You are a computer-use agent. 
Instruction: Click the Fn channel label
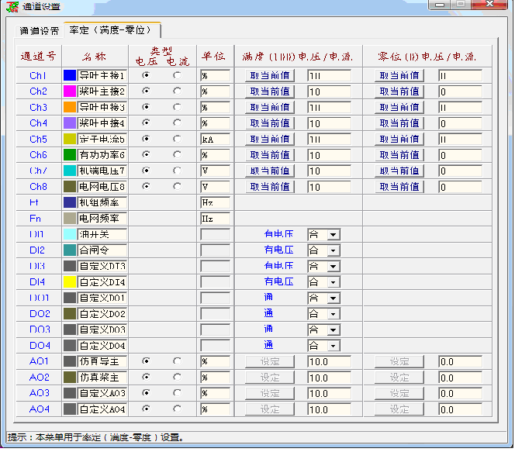click(x=35, y=219)
